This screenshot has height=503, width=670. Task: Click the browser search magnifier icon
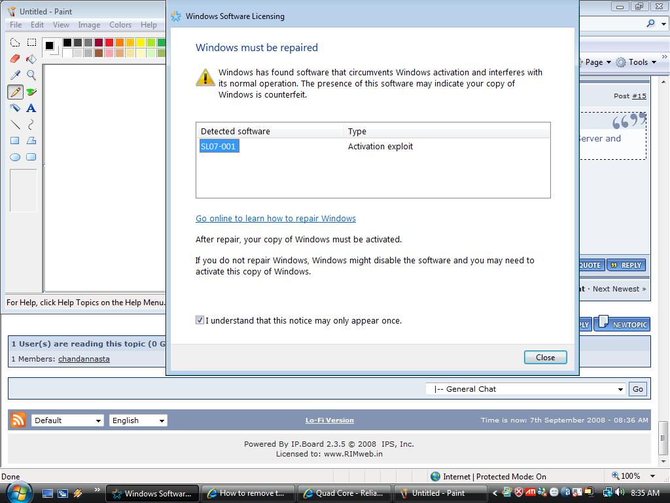pyautogui.click(x=651, y=24)
